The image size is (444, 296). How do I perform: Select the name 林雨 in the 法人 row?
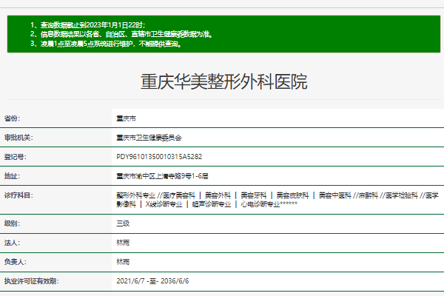pyautogui.click(x=123, y=243)
